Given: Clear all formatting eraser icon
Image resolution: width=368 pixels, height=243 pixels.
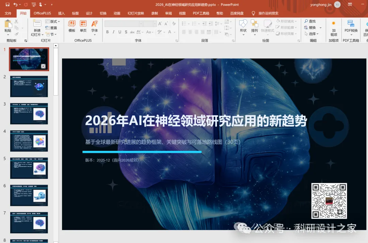Looking at the screenshot, I should click(174, 24).
